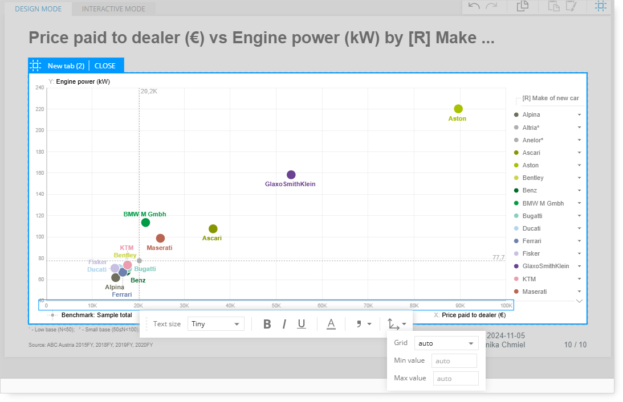Select the Maserati data point on chart

[x=160, y=238]
